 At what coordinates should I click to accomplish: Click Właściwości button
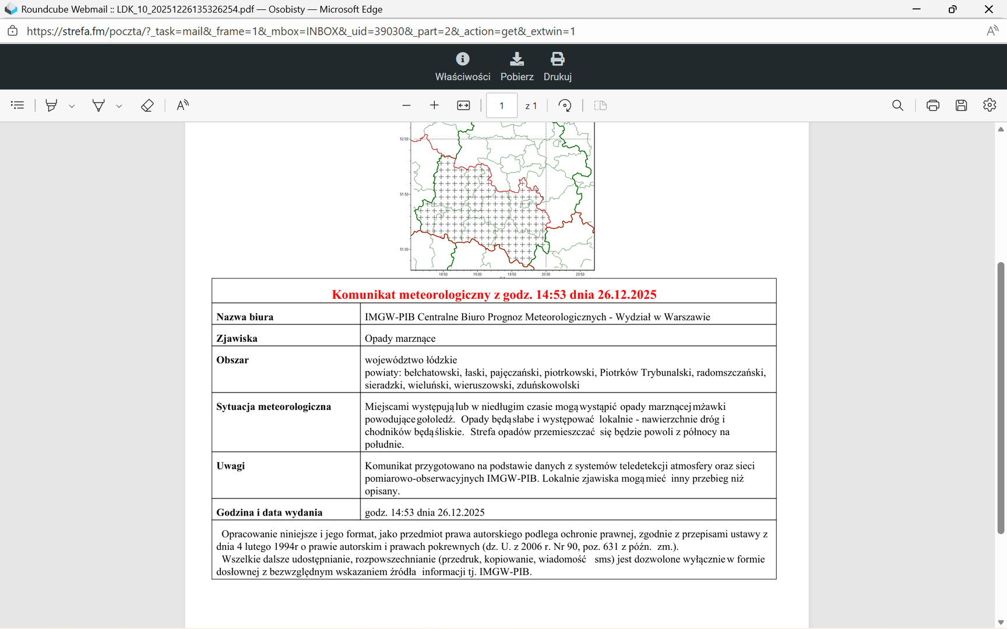tap(463, 66)
